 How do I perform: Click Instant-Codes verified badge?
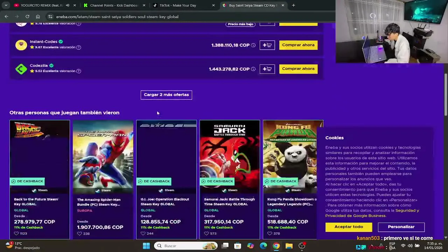61,42
